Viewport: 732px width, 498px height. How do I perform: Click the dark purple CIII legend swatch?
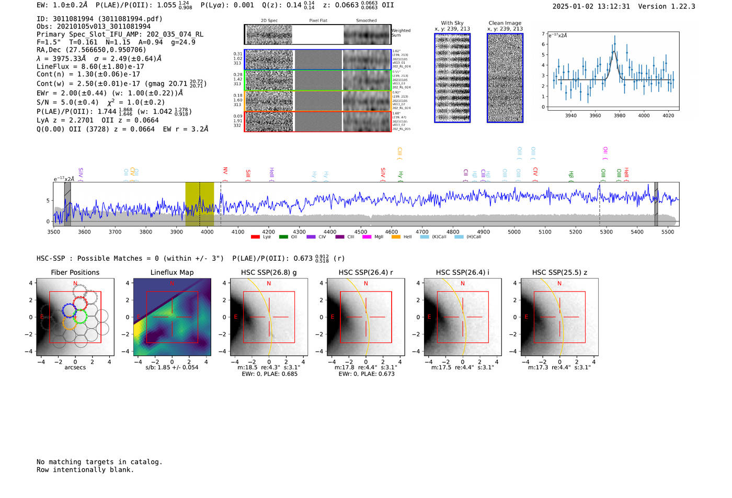coord(340,237)
